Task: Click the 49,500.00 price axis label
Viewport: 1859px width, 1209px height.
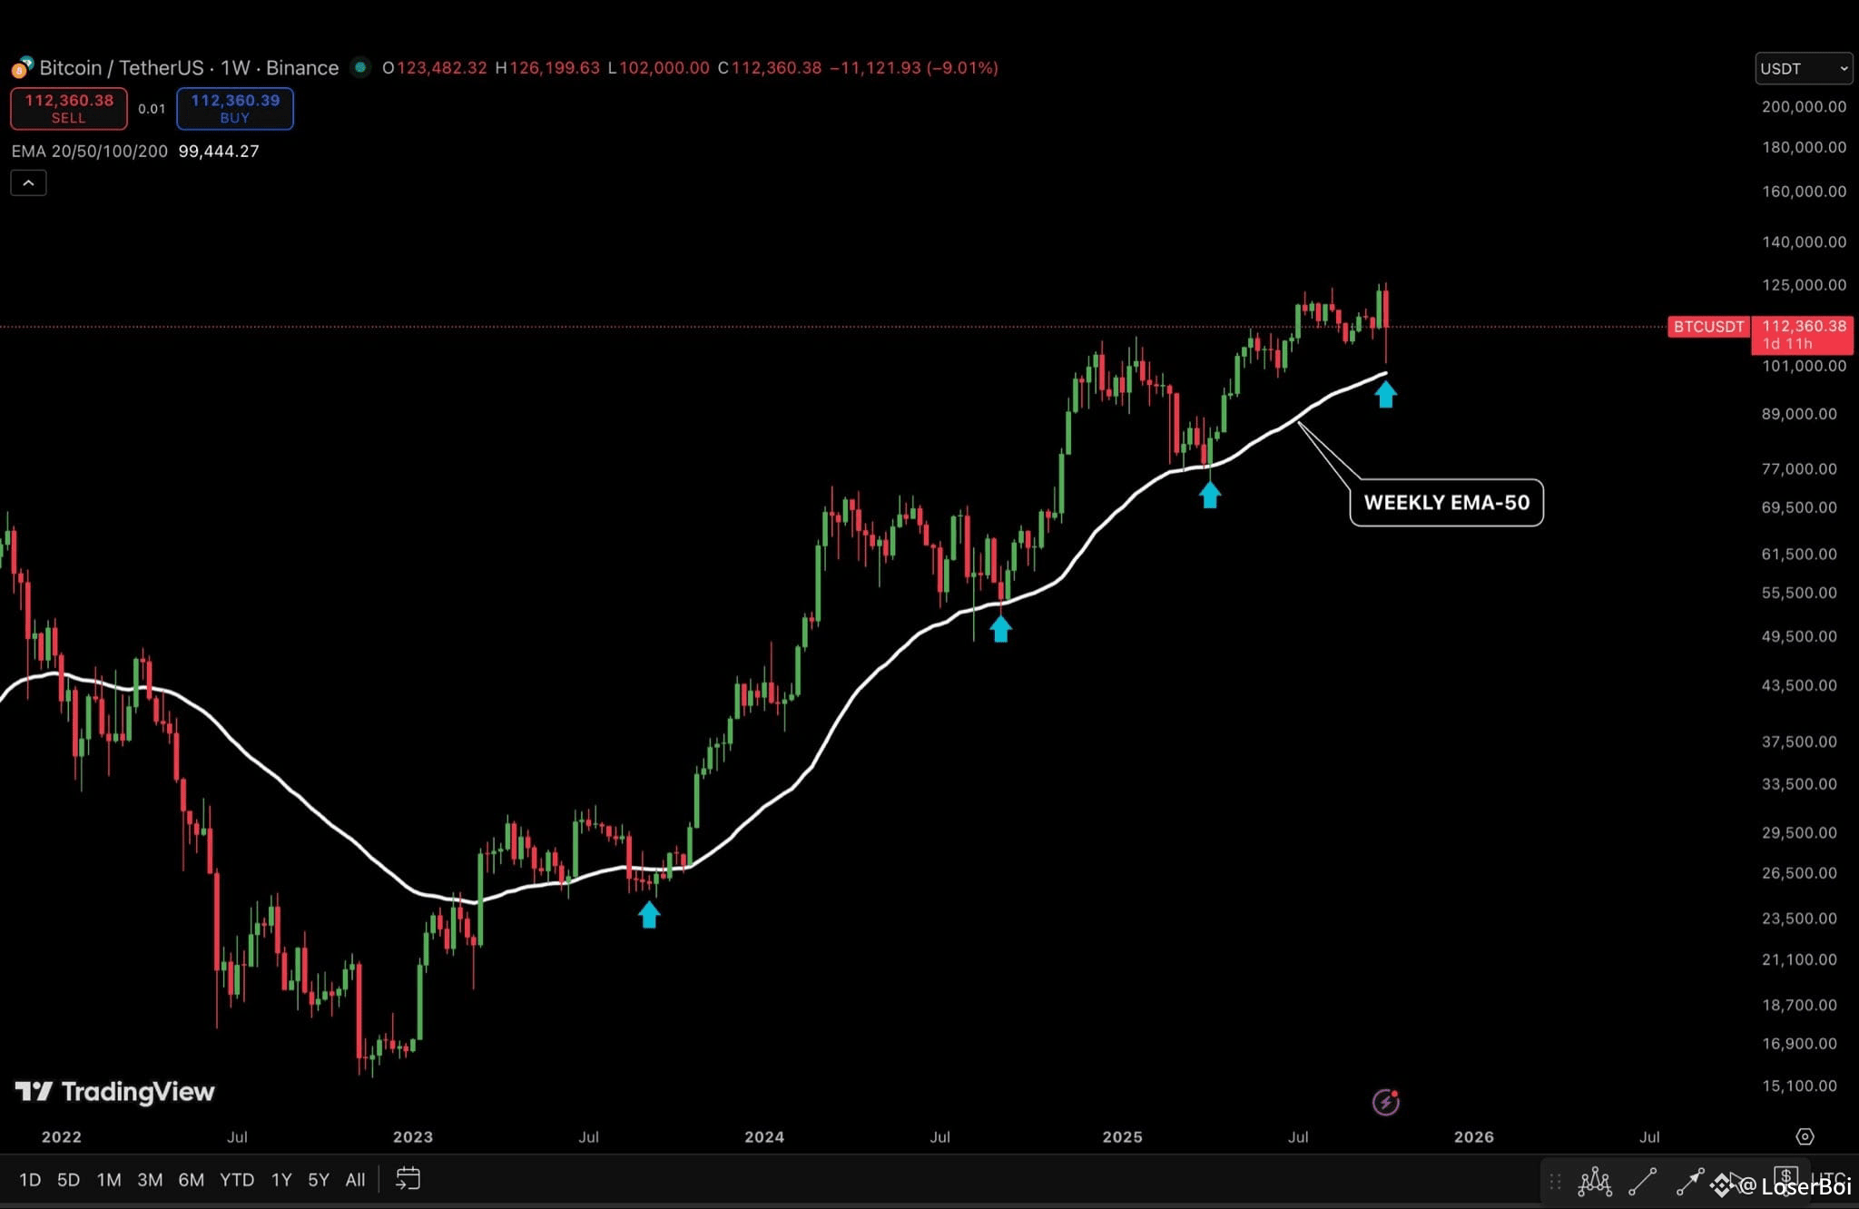Action: [1799, 636]
